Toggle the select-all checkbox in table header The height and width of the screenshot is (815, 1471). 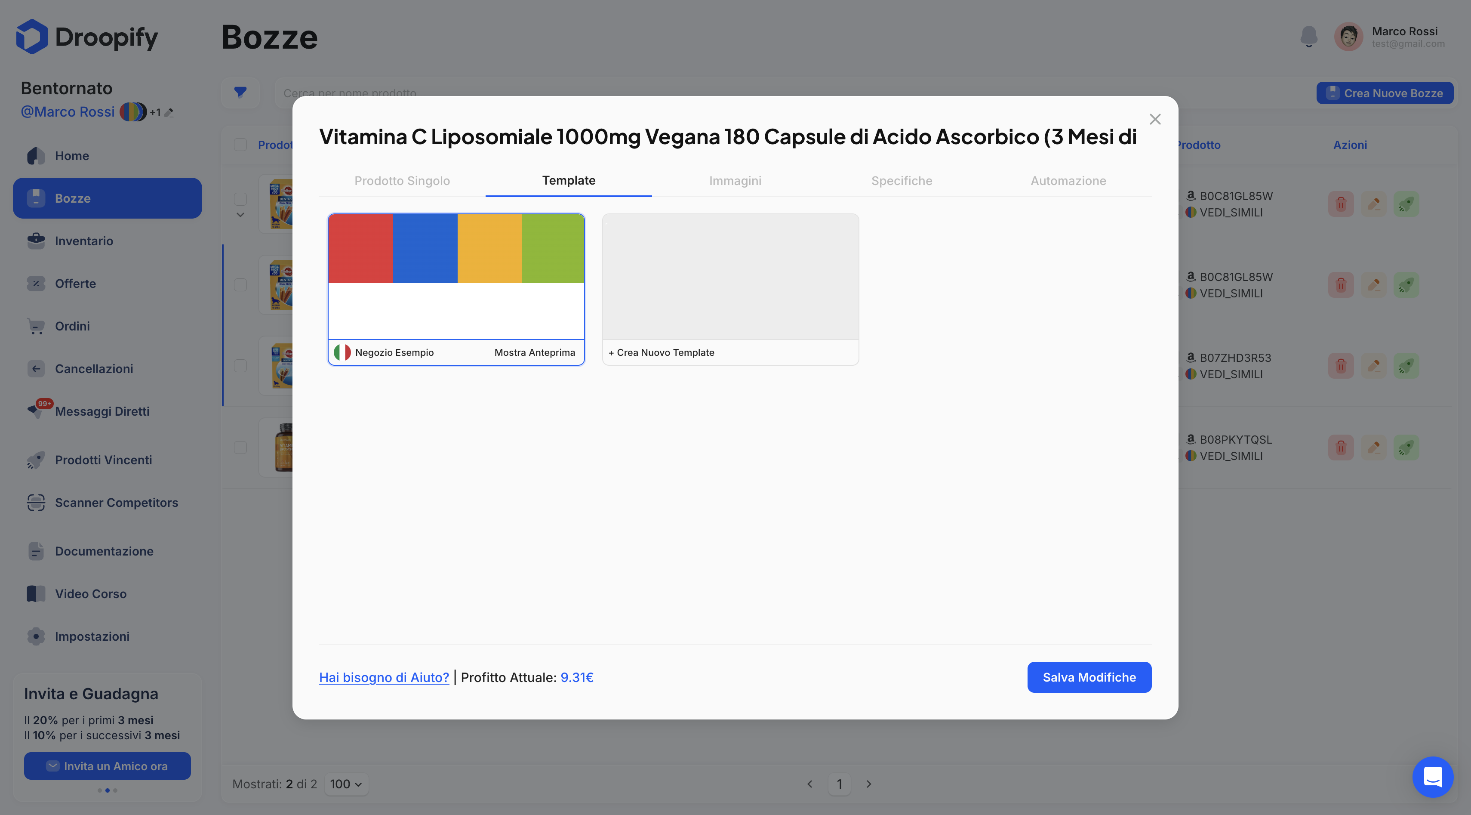click(240, 145)
